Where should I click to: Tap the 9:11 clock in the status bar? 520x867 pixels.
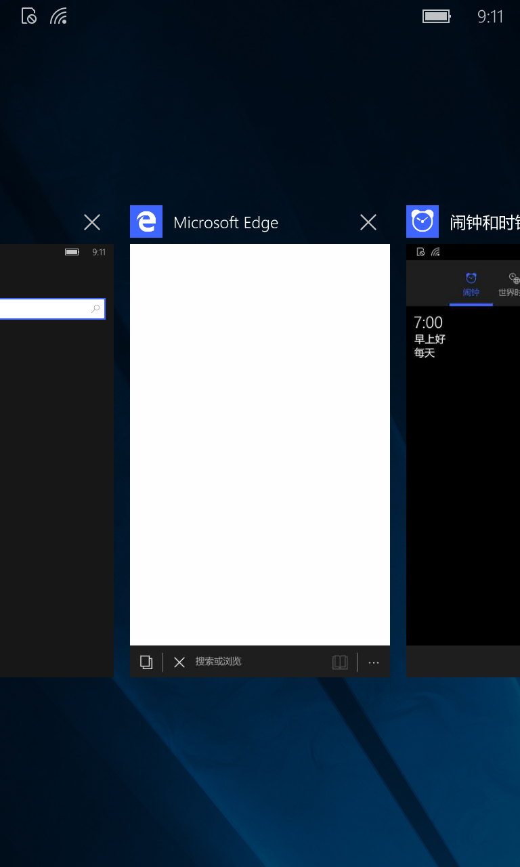[490, 17]
